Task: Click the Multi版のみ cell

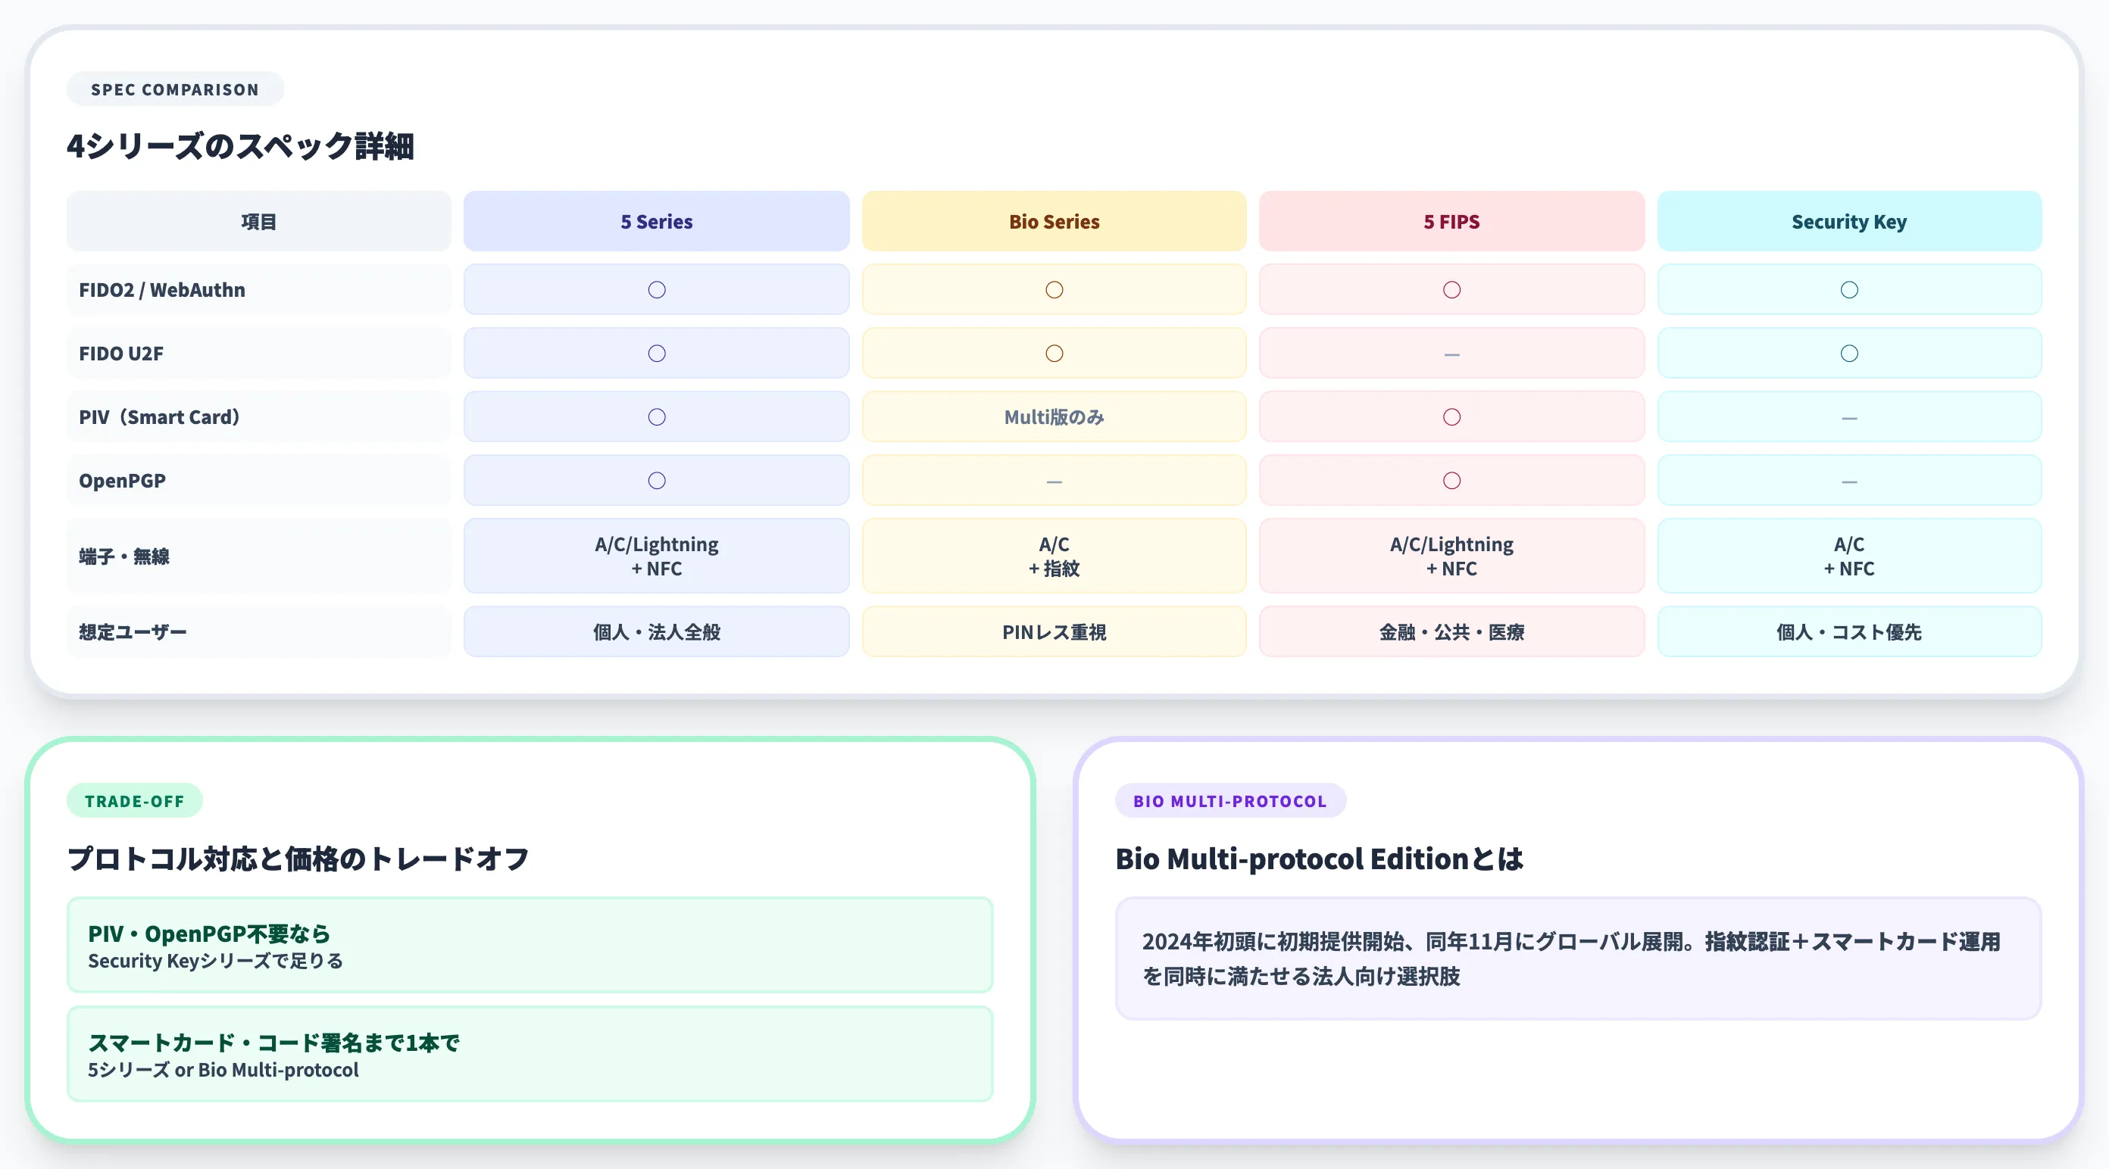Action: click(1054, 417)
